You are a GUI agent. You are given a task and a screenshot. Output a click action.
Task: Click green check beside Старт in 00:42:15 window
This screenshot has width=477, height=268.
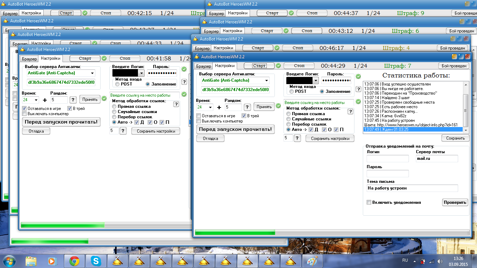85,13
